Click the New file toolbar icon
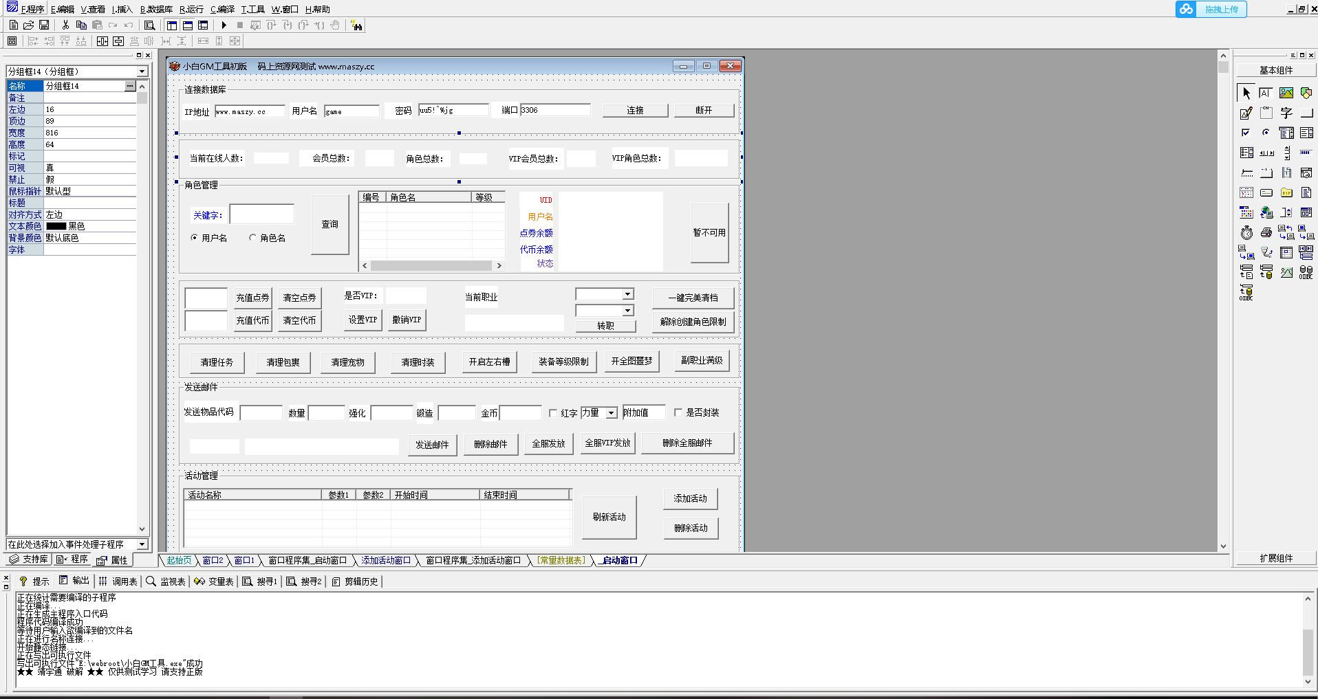Image resolution: width=1318 pixels, height=699 pixels. point(13,25)
